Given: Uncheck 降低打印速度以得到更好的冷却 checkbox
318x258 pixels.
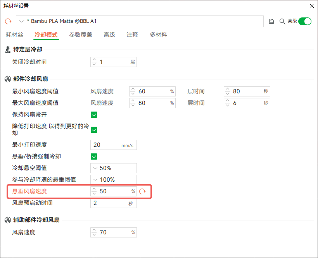Looking at the screenshot, I should (94, 130).
